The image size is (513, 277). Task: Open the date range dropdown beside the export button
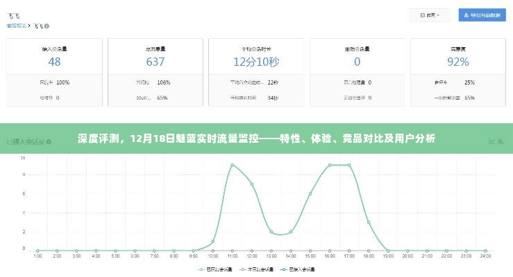tap(430, 15)
